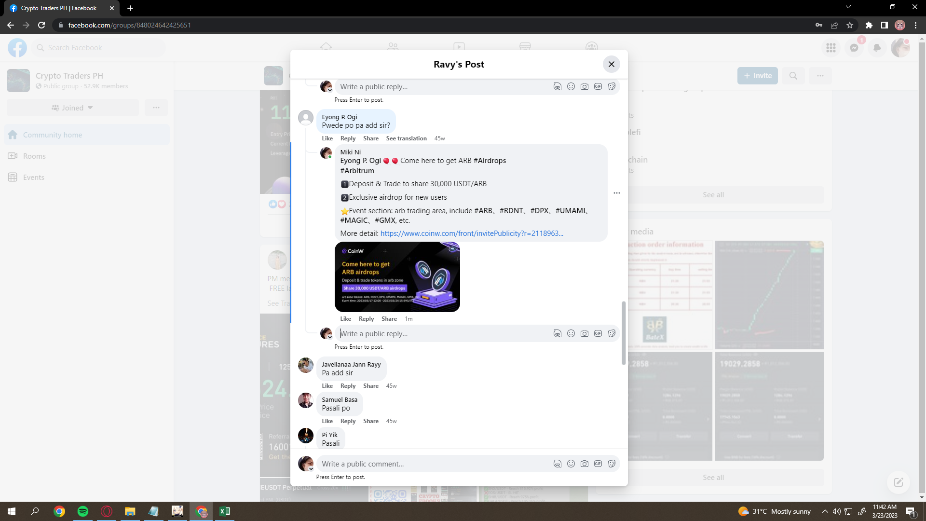Viewport: 926px width, 521px height.
Task: Open sticker picker in top reply box
Action: pos(612,86)
